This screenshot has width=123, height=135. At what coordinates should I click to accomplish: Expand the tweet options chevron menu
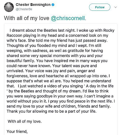116,7
